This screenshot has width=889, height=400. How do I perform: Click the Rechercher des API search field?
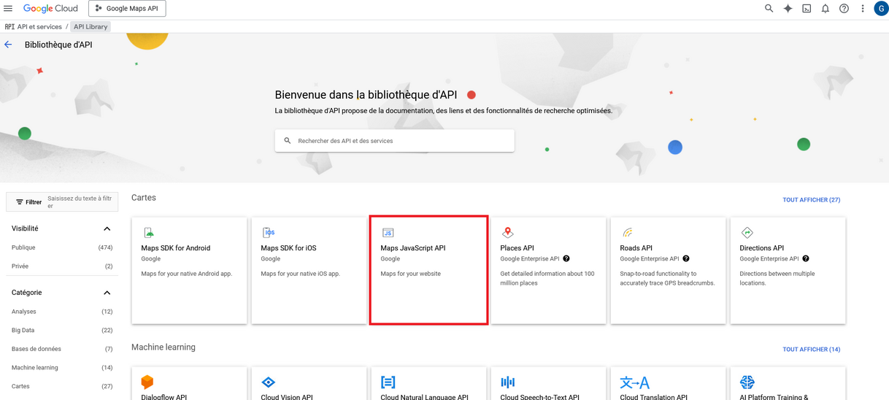point(394,141)
